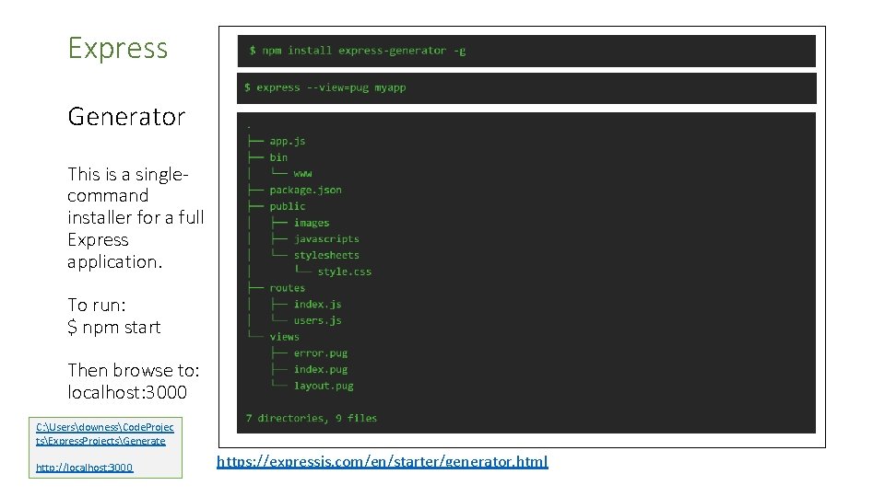Select the views folder entry
885x497 pixels.
284,337
